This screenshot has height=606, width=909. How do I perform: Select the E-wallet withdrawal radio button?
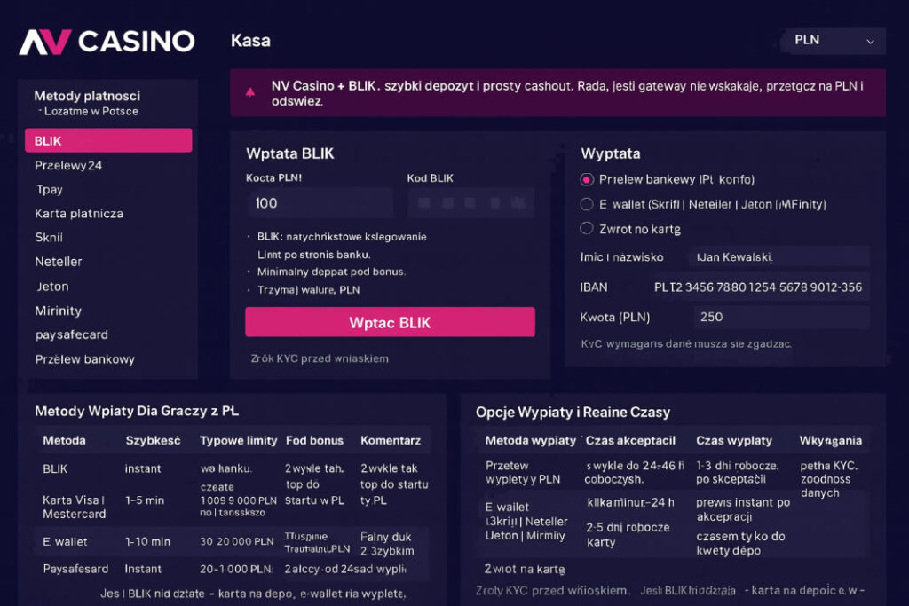point(587,204)
